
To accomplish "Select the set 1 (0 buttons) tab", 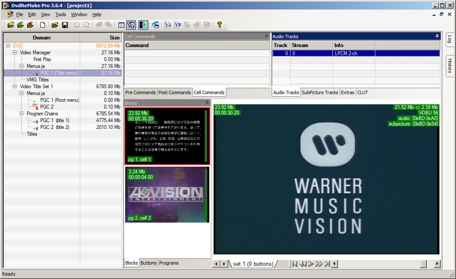I will tap(253, 264).
